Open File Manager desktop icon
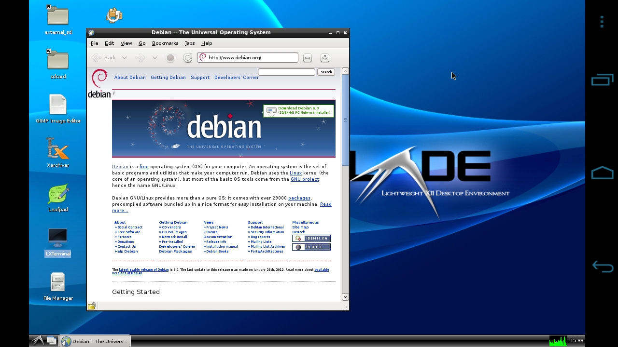618x347 pixels. (x=58, y=282)
